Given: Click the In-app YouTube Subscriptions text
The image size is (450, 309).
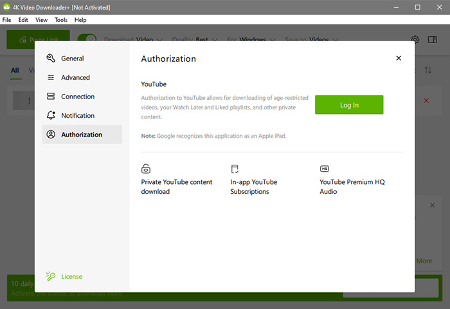Looking at the screenshot, I should (x=254, y=187).
